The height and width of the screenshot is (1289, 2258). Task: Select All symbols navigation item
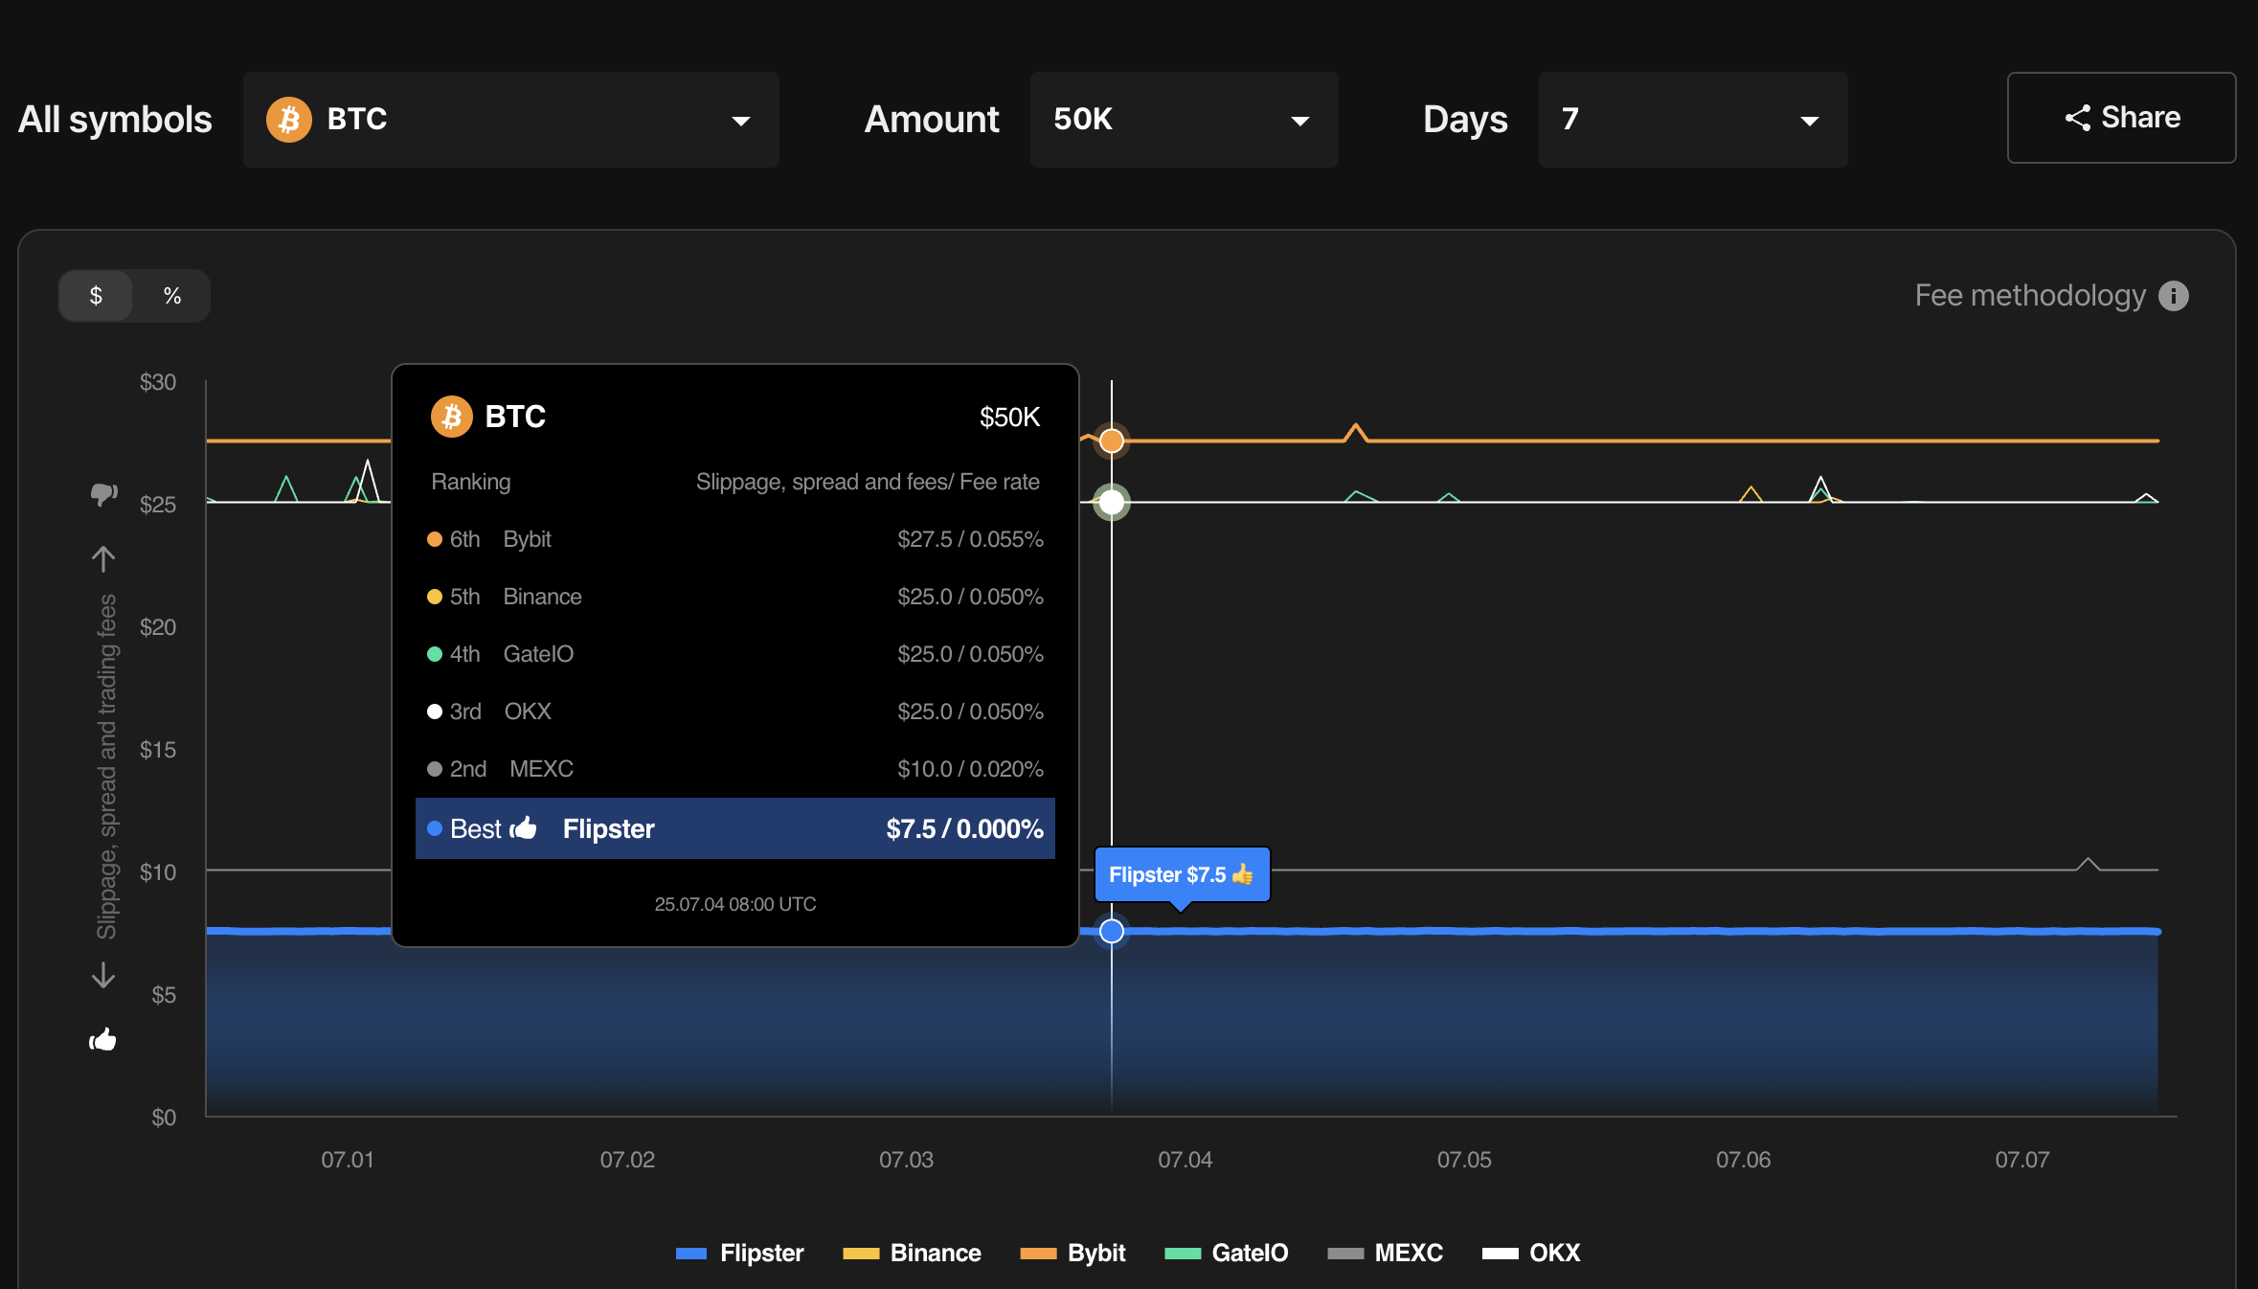click(115, 119)
